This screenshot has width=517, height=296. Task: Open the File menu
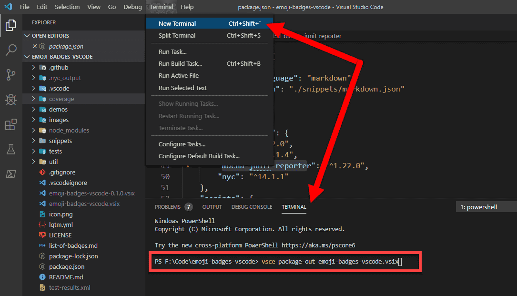click(x=24, y=7)
